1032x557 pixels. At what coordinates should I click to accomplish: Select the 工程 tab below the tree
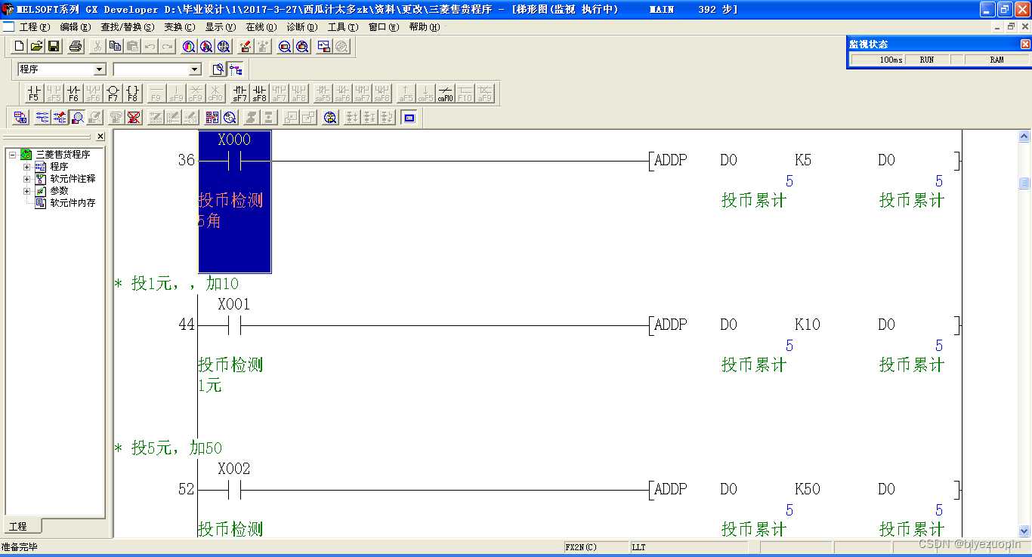point(21,526)
